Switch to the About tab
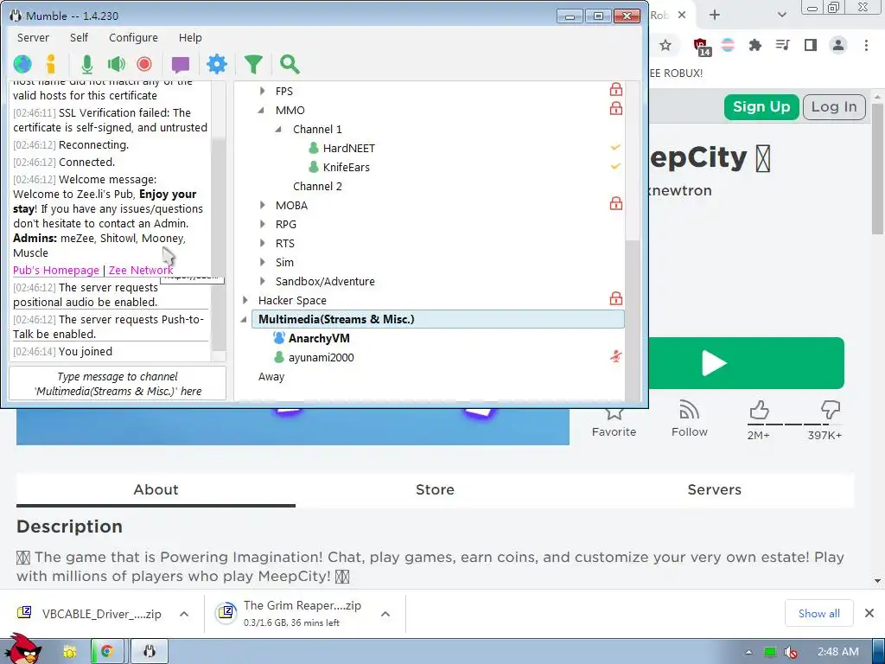 156,490
